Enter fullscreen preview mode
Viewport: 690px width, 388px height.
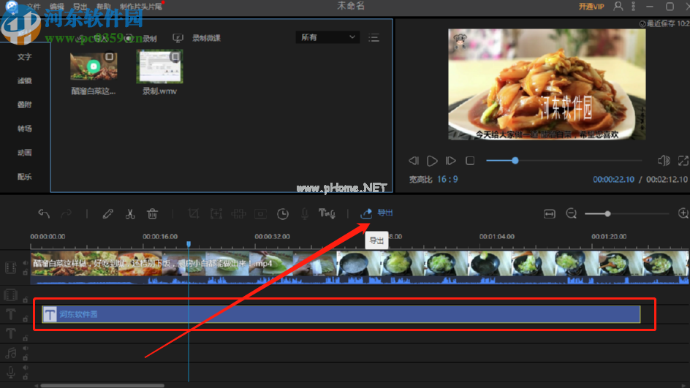click(683, 161)
